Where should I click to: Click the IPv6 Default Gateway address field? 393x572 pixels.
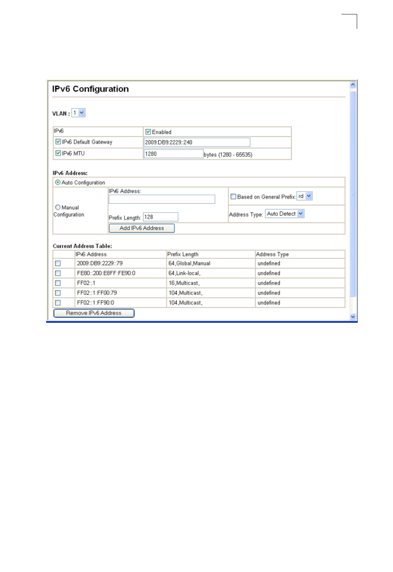(197, 142)
